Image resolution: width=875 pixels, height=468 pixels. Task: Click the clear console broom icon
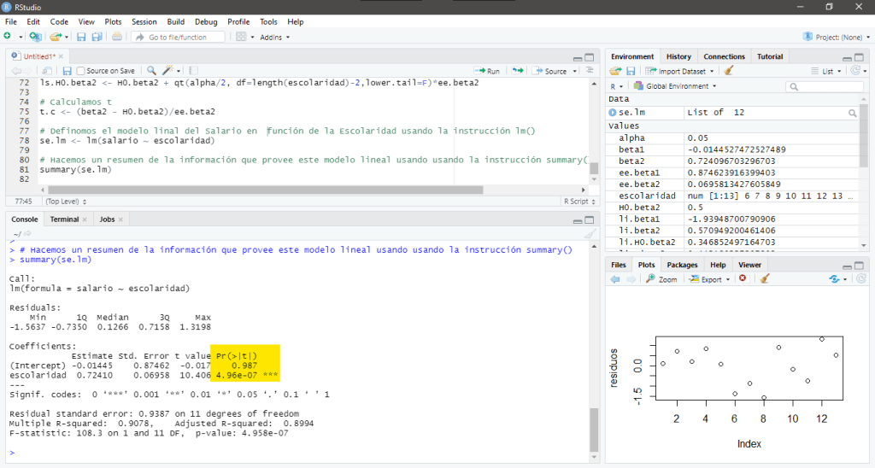pos(590,233)
